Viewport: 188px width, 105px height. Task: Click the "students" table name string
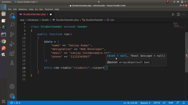[x=81, y=68]
